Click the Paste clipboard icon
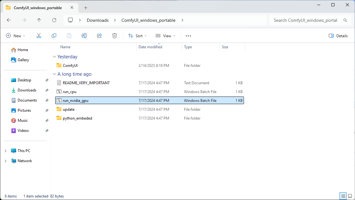This screenshot has height=200, width=355. click(69, 36)
